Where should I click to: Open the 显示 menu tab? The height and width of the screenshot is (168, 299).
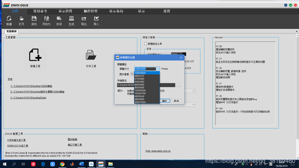coord(142,11)
